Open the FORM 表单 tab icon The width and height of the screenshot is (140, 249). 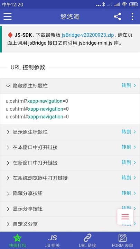(x=122, y=238)
